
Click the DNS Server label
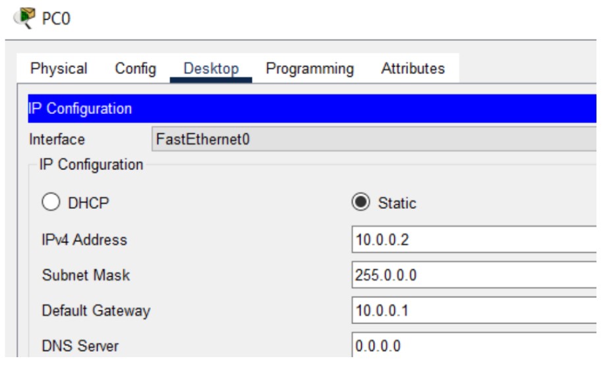[x=80, y=346]
